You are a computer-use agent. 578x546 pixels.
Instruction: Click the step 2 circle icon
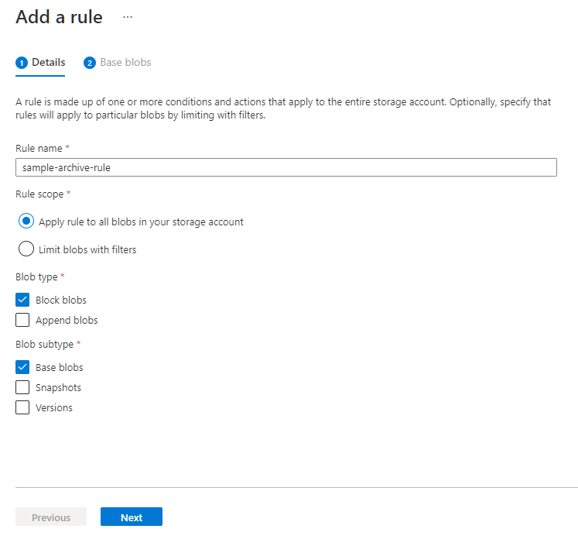click(x=90, y=63)
